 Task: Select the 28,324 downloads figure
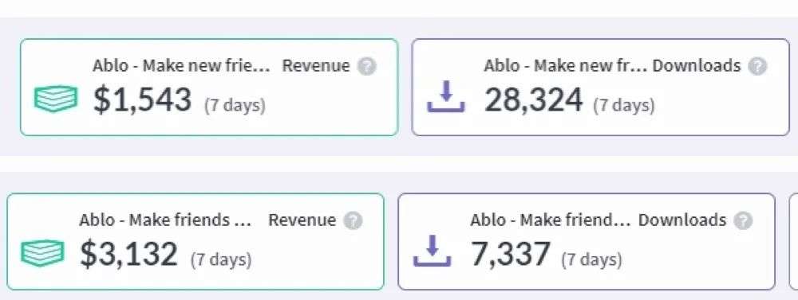533,99
